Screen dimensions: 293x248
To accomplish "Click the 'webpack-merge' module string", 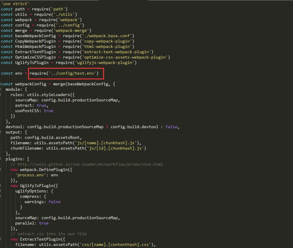I will pyautogui.click(x=72, y=30).
